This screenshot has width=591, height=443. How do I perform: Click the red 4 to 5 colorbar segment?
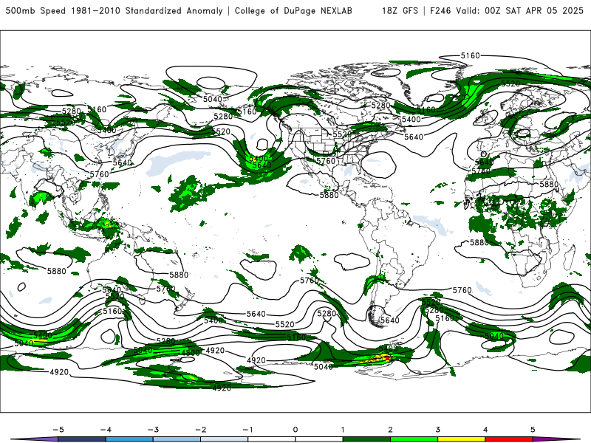(509, 439)
